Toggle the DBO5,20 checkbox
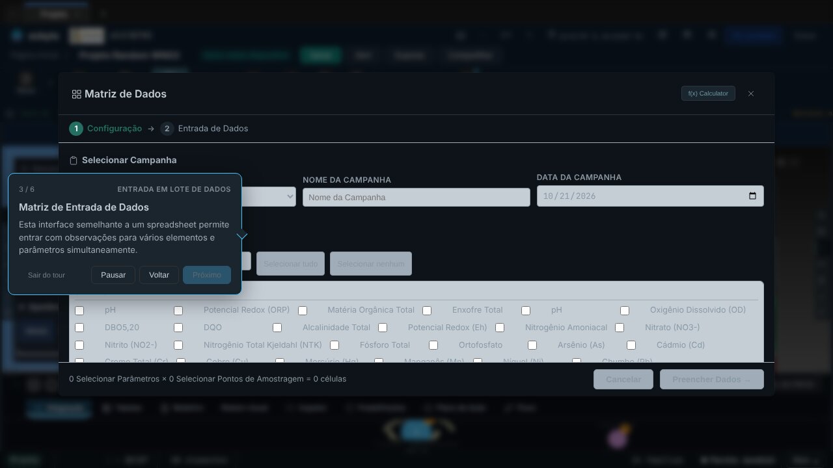The height and width of the screenshot is (468, 833). (79, 328)
